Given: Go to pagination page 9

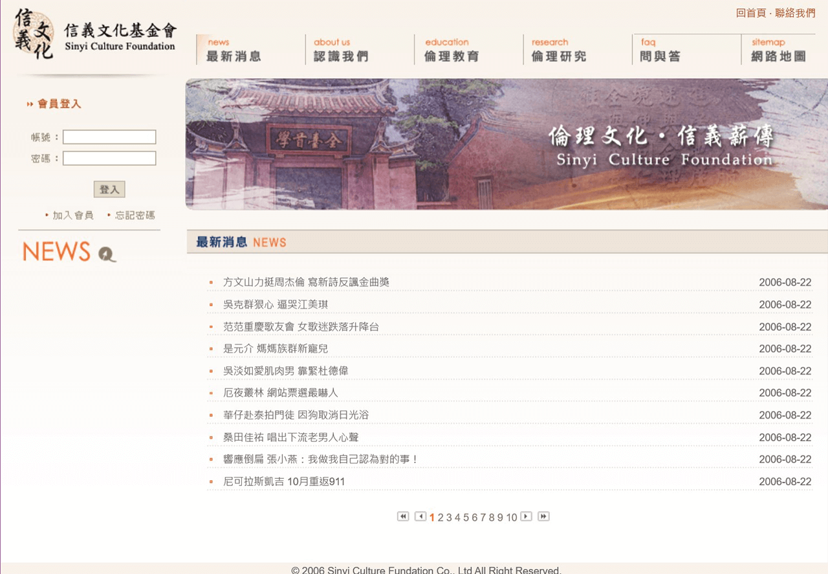Looking at the screenshot, I should (x=500, y=517).
